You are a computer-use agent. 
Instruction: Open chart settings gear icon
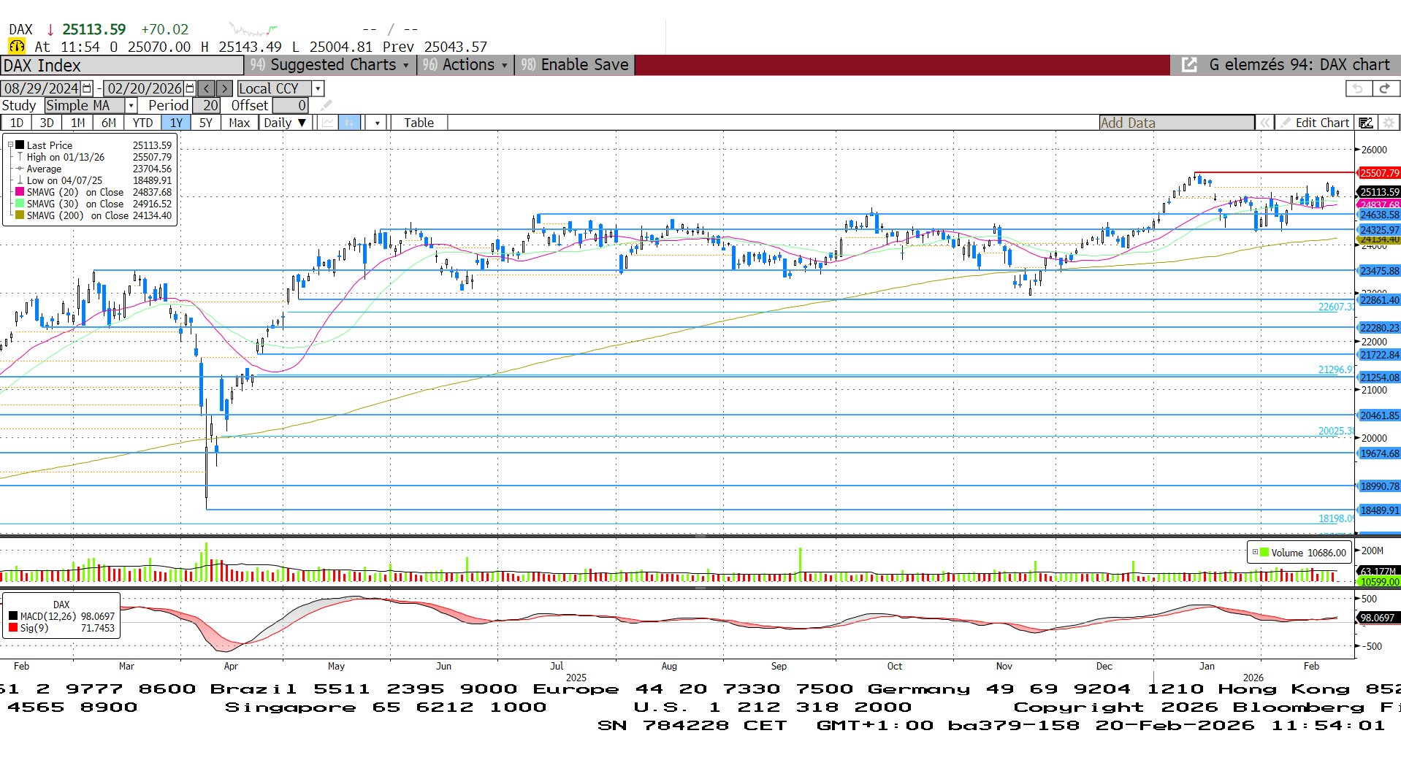click(1389, 123)
